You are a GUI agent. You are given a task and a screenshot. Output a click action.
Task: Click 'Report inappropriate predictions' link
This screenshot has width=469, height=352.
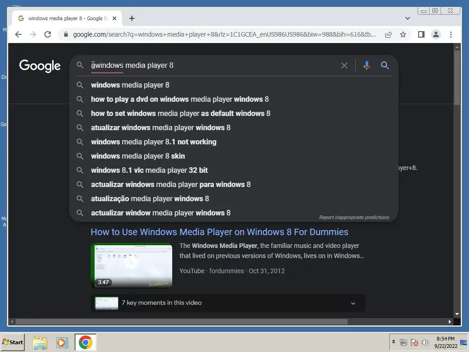coord(354,217)
